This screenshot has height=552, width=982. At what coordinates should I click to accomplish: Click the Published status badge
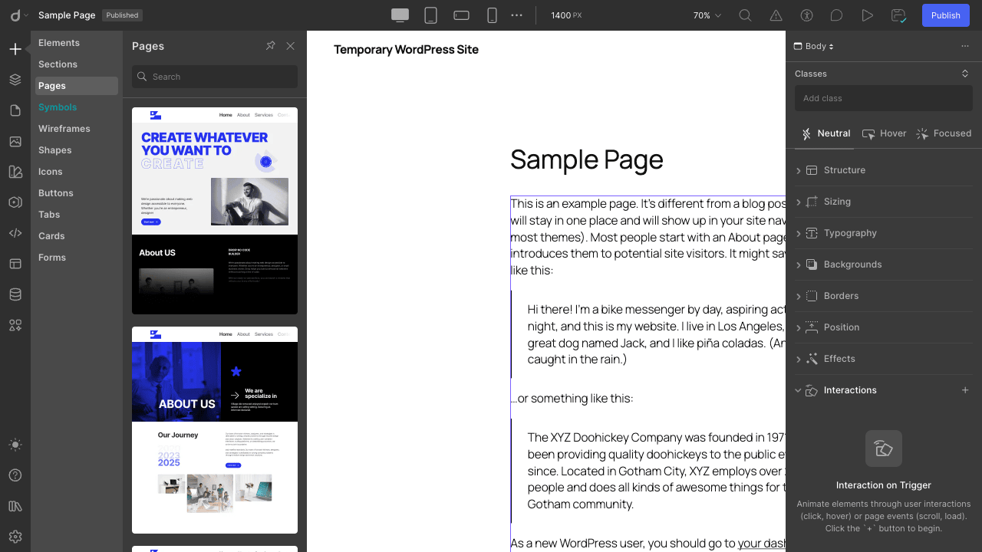coord(122,15)
